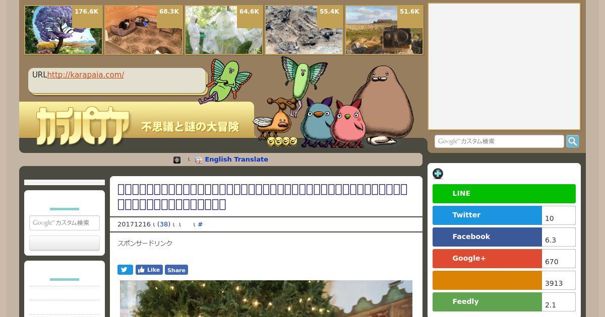Viewport: 605px width, 317px height.
Task: Follow the karapaia.com URL link
Action: coord(86,75)
